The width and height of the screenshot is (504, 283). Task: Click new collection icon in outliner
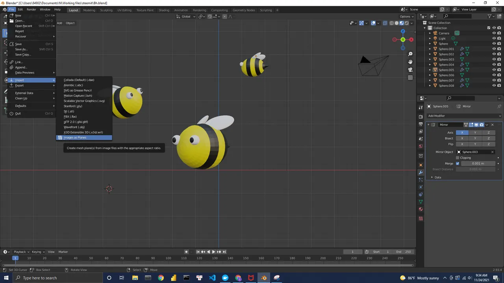pos(499,16)
